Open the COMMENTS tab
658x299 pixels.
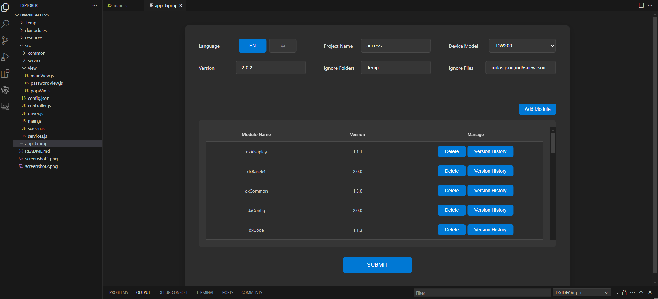252,292
